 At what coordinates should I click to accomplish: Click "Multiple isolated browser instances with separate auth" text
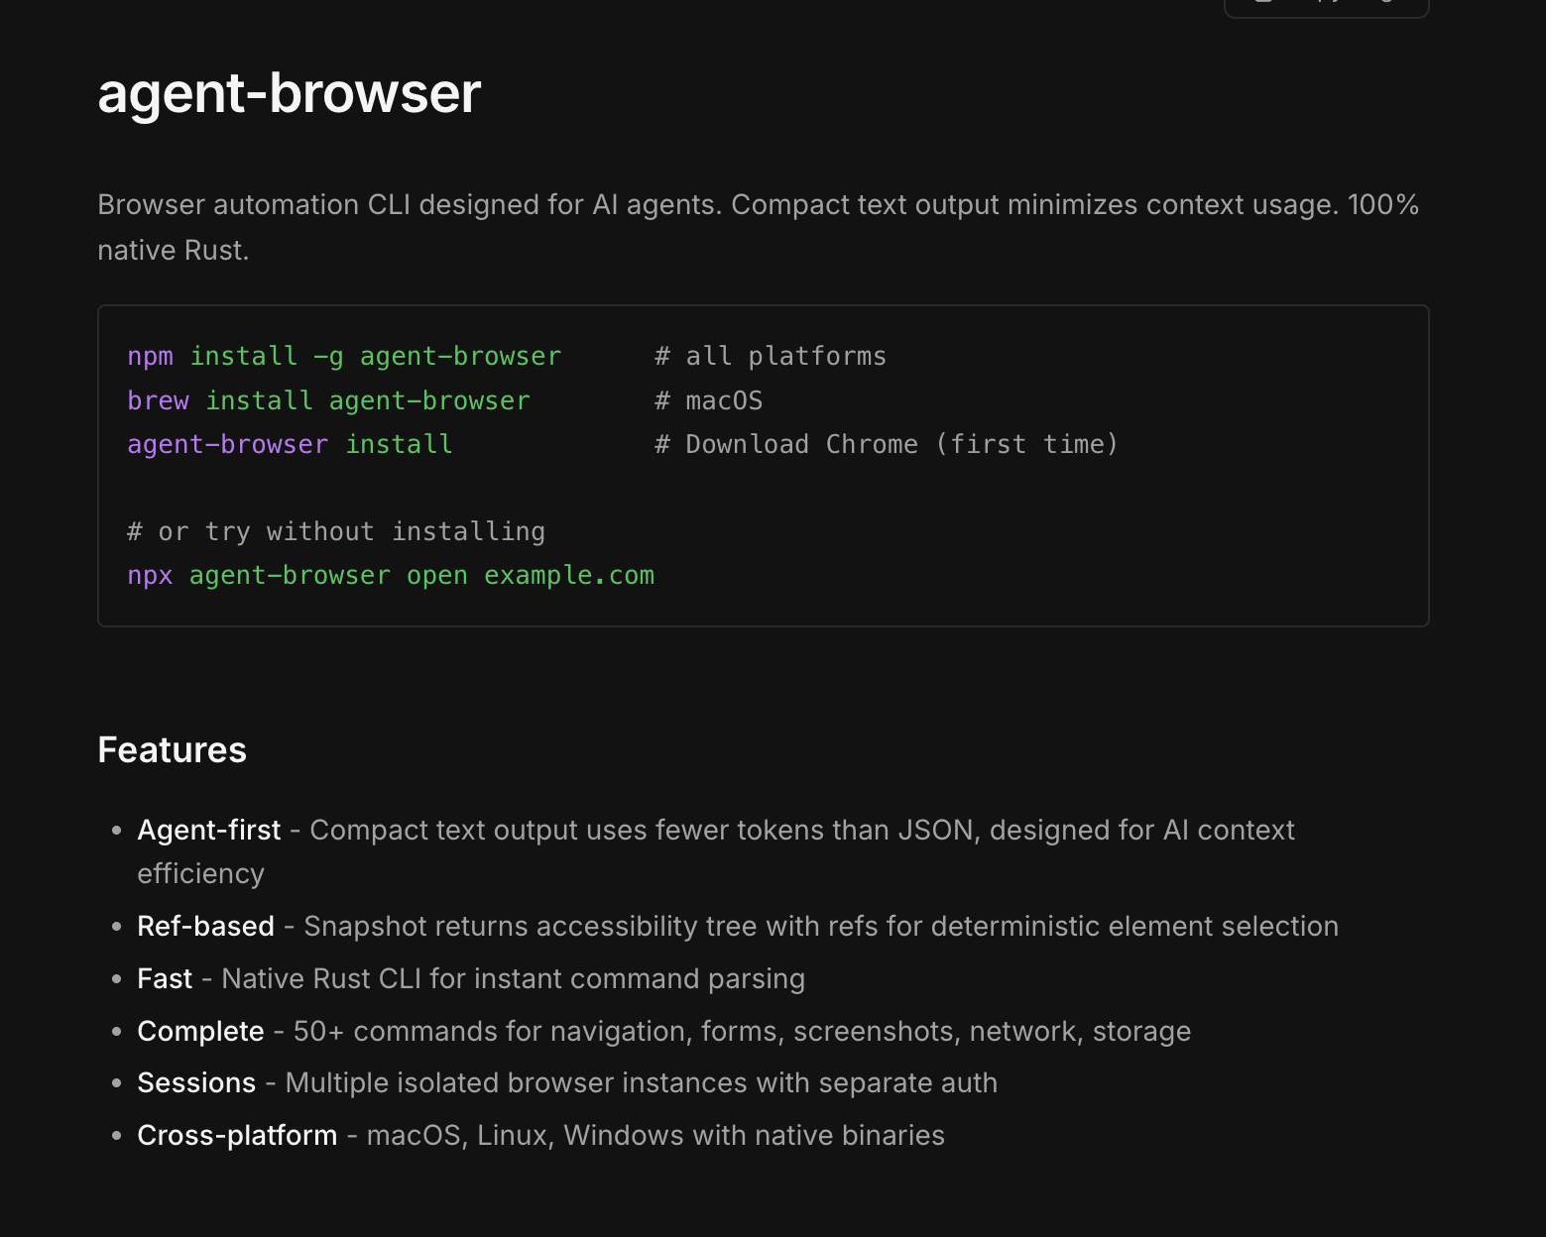(x=641, y=1082)
